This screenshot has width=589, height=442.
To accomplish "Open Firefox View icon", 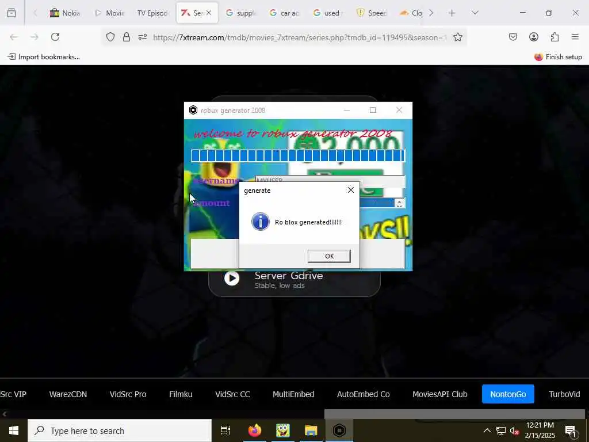I will [x=12, y=13].
